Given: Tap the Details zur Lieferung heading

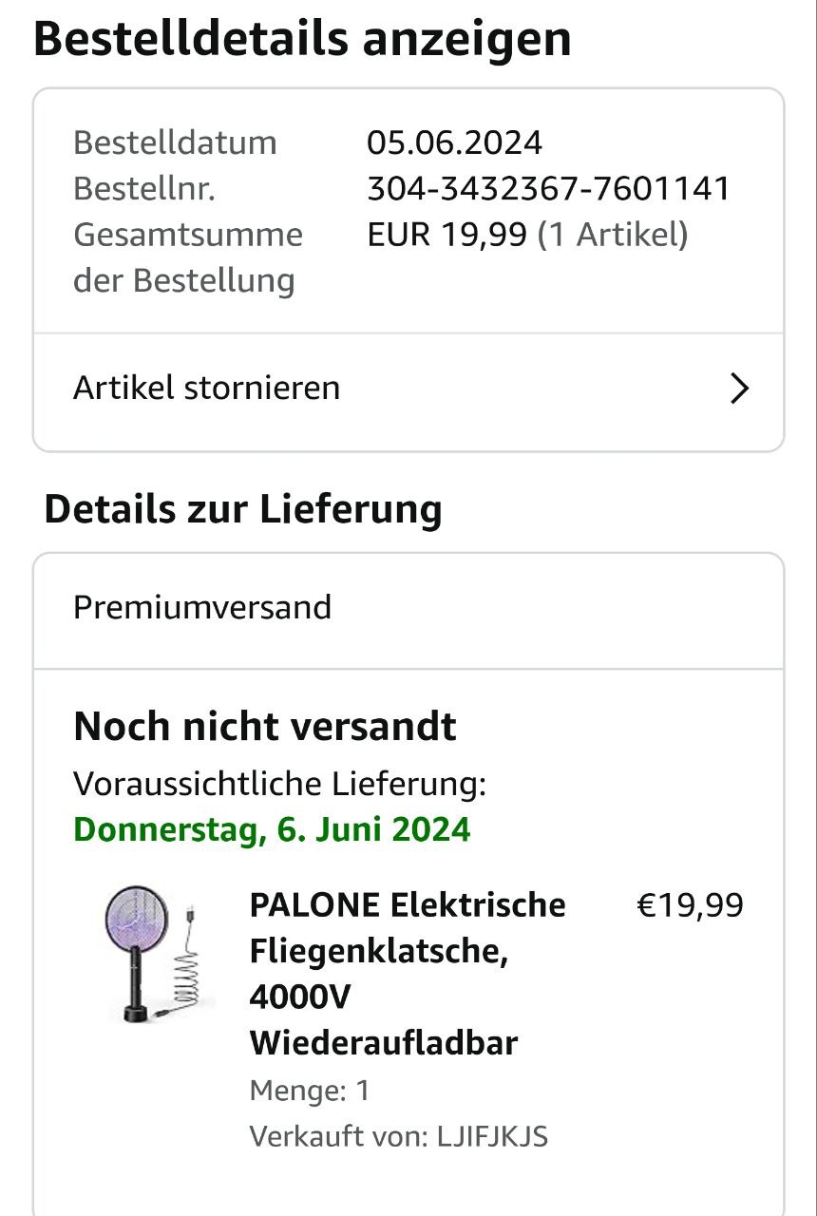Looking at the screenshot, I should [243, 510].
